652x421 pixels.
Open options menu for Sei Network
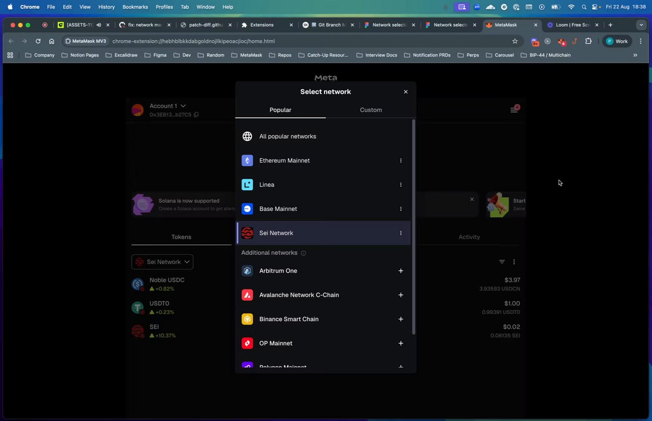(401, 233)
